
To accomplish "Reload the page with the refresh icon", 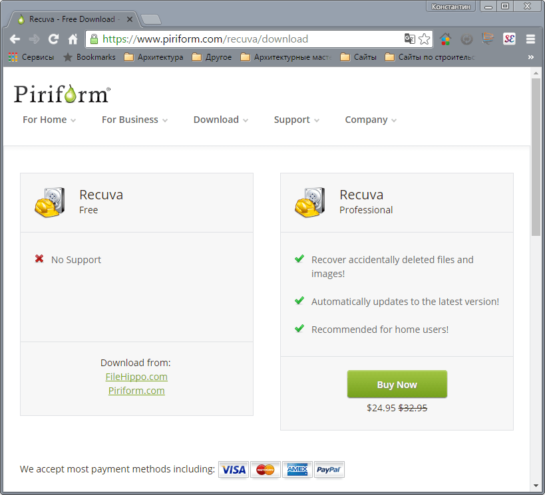I will point(53,39).
